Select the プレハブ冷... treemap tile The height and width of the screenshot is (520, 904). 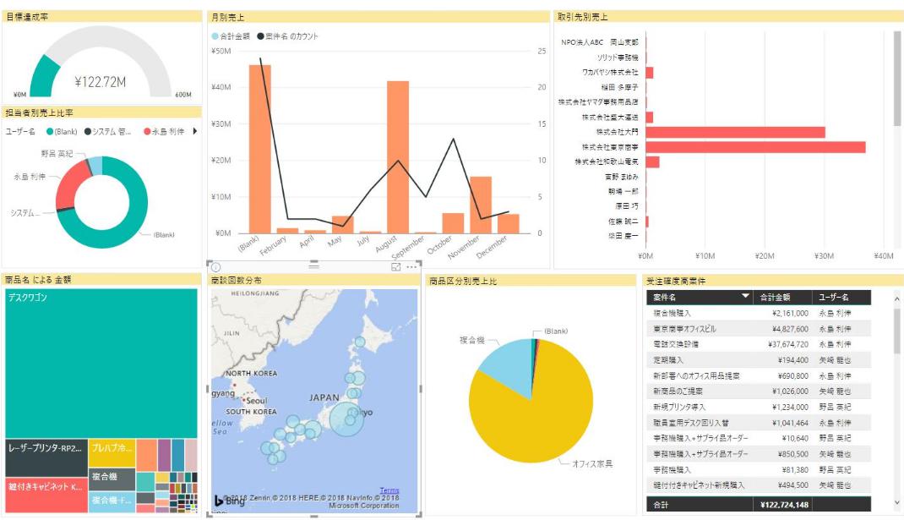tap(112, 454)
